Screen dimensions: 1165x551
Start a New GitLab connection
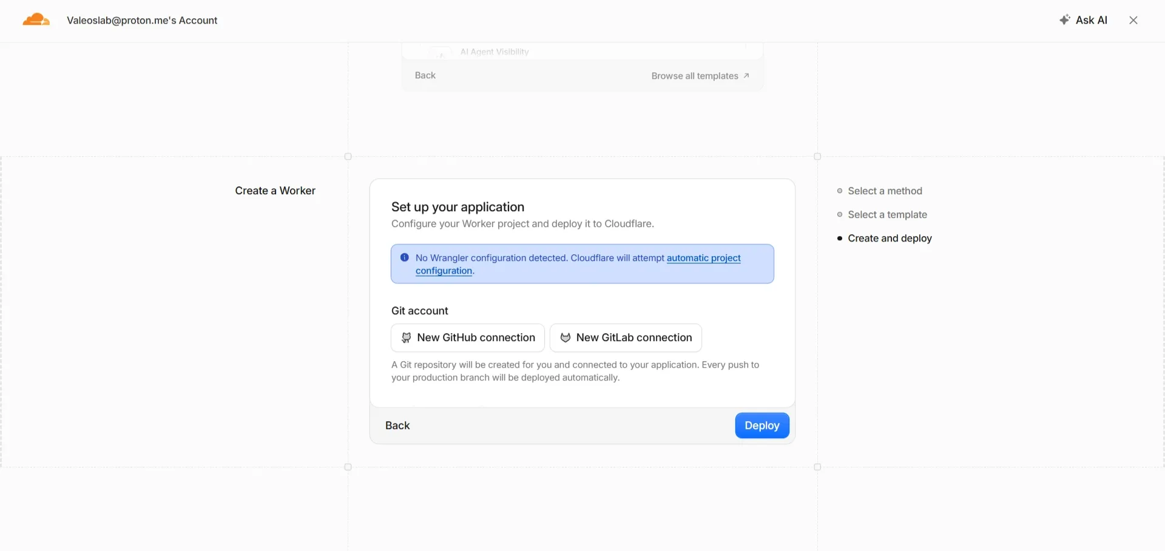pyautogui.click(x=626, y=338)
